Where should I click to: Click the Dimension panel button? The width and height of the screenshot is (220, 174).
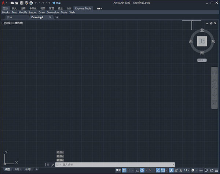(x=53, y=12)
